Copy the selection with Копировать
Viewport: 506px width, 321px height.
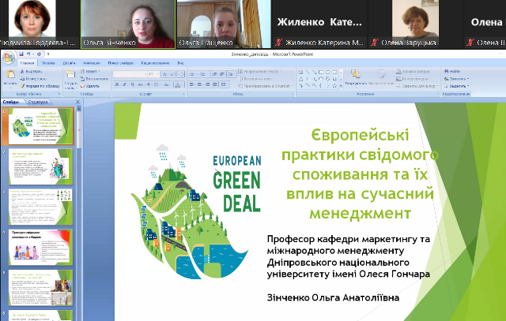[33, 79]
